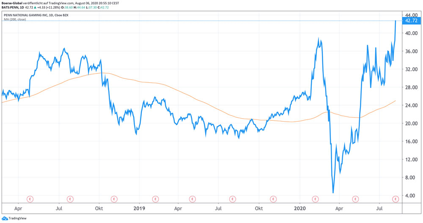The height and width of the screenshot is (223, 423).
Task: Click the earnings marker between Okt 2019 and 2020
Action: coord(273,199)
